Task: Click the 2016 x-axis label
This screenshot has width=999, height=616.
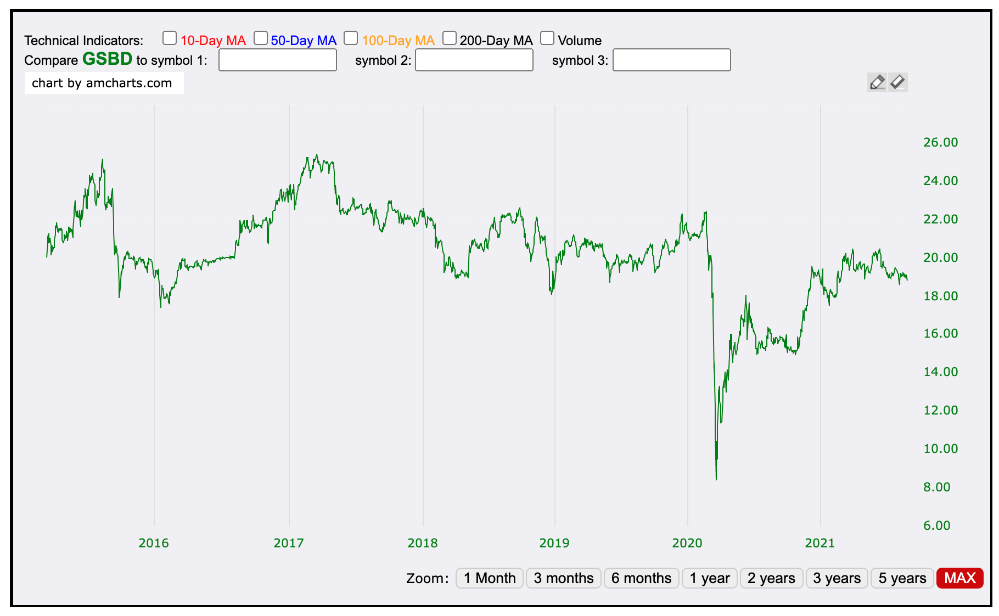Action: click(x=154, y=543)
